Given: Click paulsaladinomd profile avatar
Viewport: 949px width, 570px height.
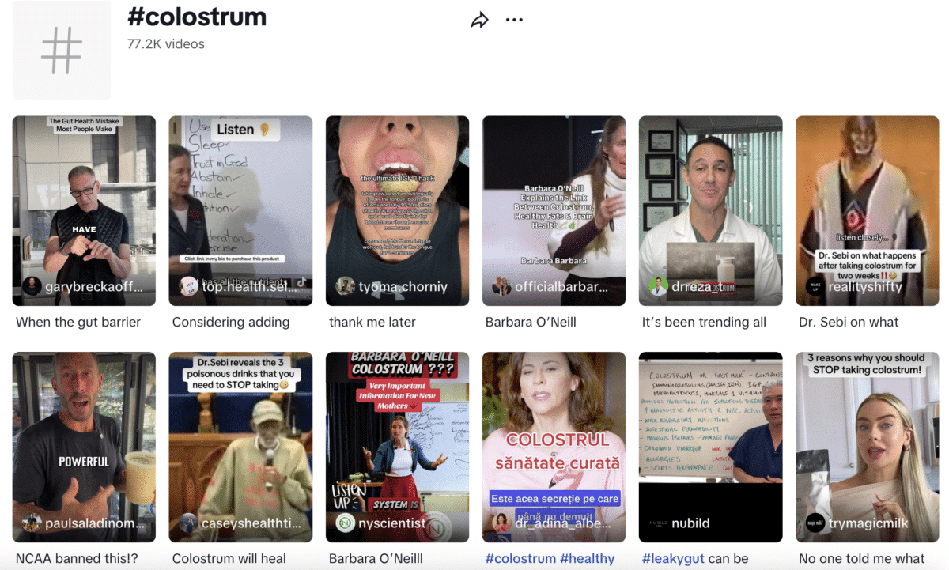Looking at the screenshot, I should (x=32, y=523).
